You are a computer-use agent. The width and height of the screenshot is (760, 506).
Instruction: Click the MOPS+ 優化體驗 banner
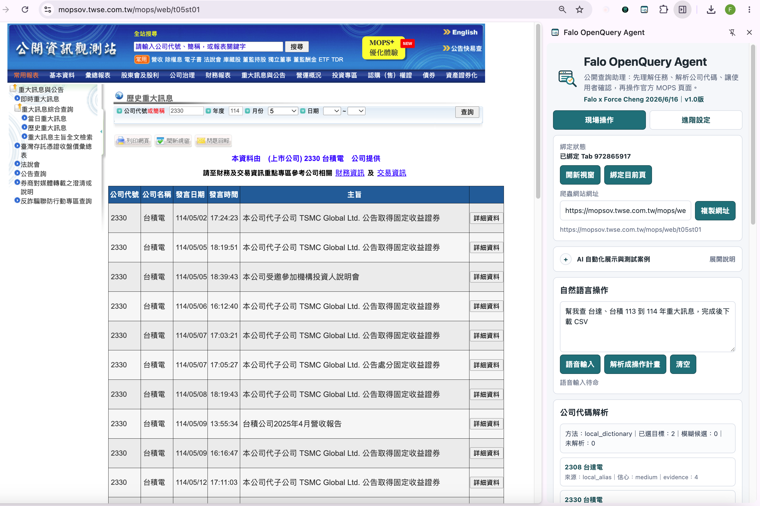pyautogui.click(x=383, y=48)
